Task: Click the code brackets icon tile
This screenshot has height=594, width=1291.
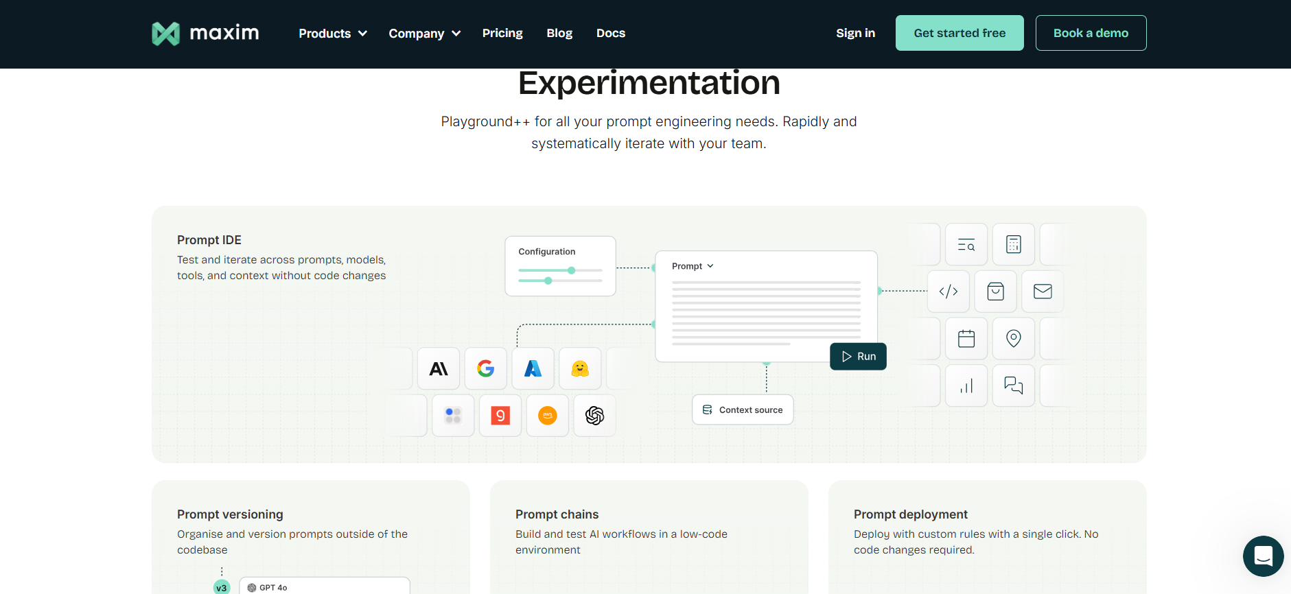Action: click(949, 292)
